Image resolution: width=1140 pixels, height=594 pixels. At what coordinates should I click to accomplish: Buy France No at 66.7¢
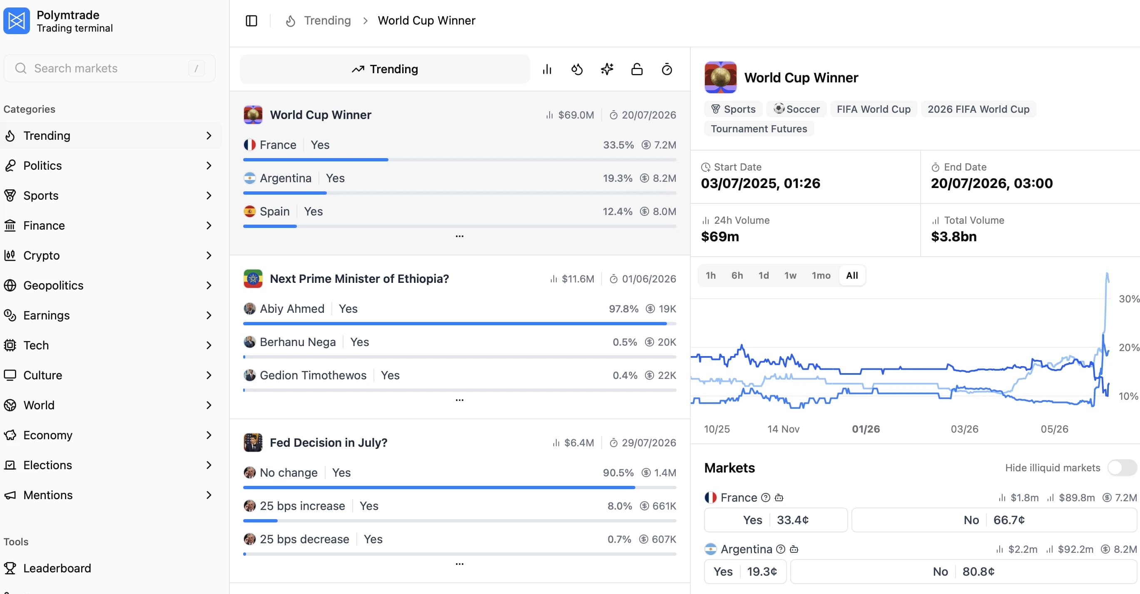[x=994, y=520]
